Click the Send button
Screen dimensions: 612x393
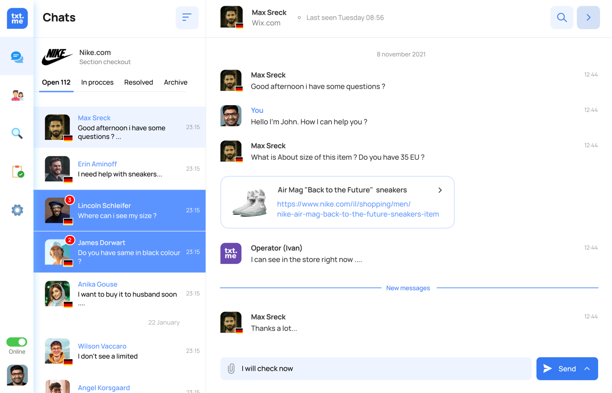click(x=560, y=369)
